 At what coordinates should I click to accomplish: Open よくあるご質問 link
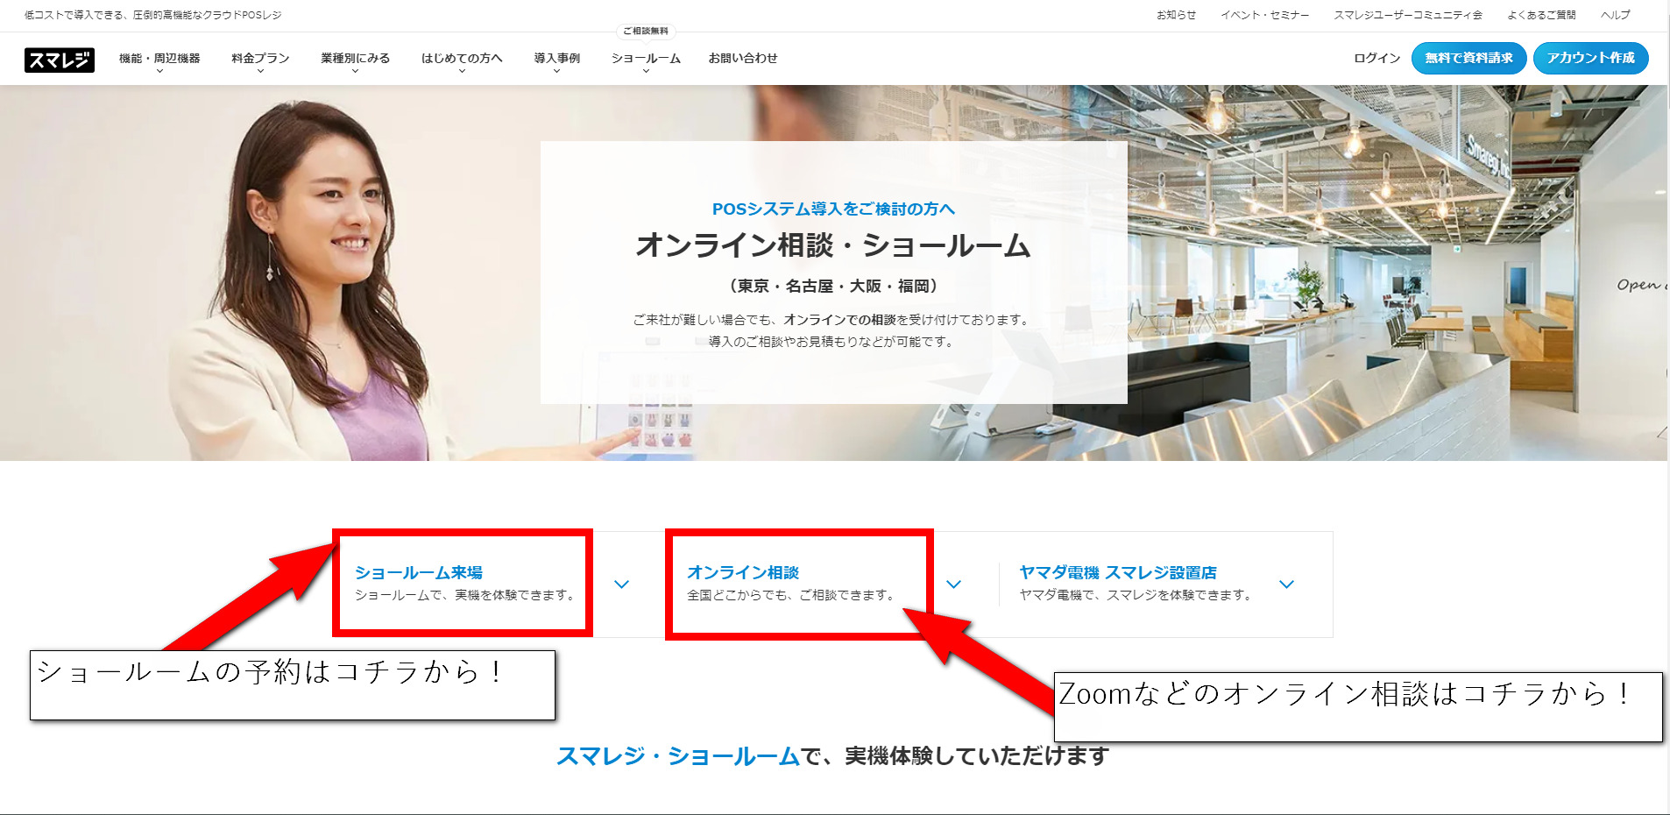coord(1541,15)
